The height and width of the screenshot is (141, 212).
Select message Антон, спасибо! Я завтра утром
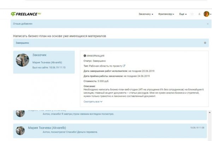coord(78,114)
